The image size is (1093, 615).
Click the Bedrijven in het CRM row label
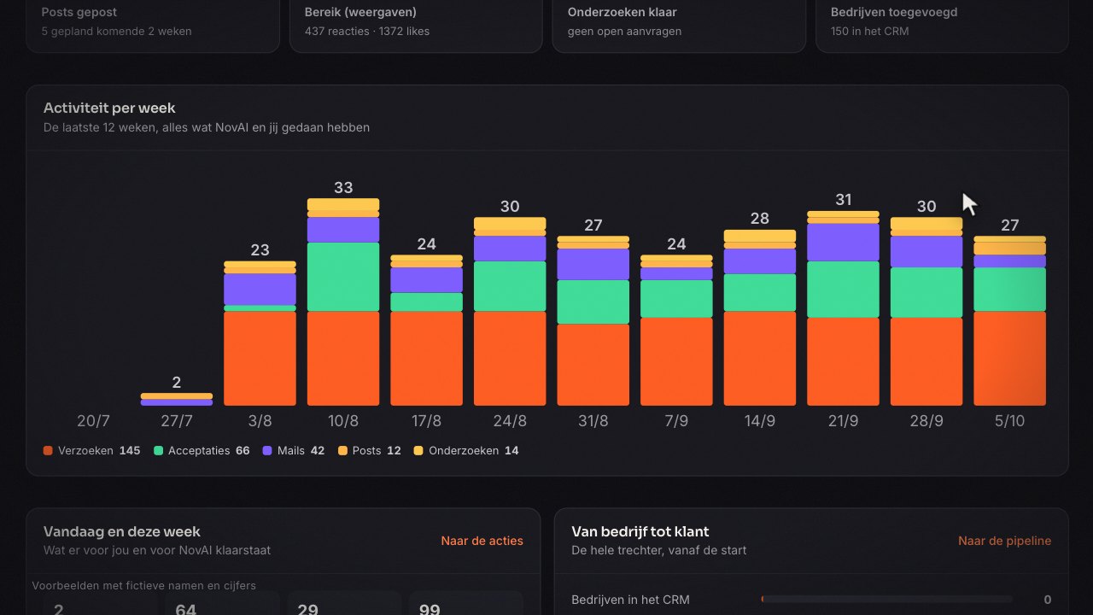[630, 600]
